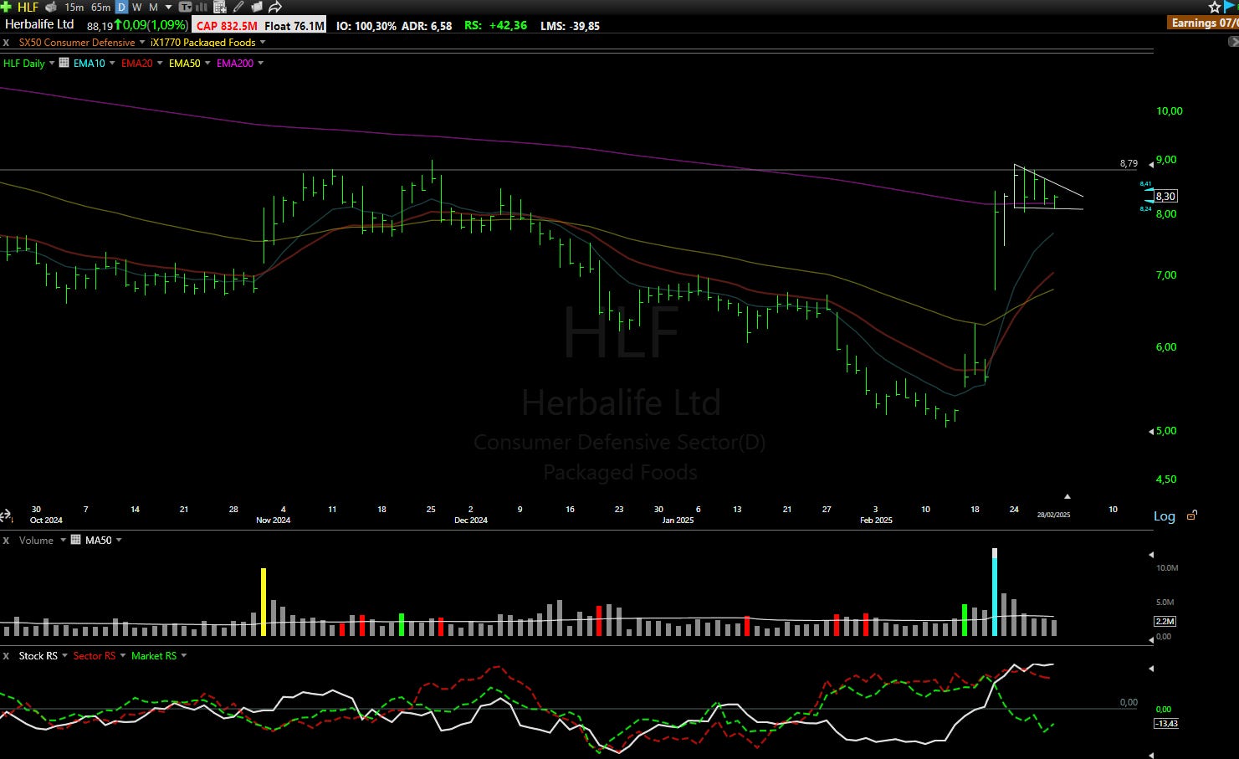Select the pencil drawing tool

point(238,7)
